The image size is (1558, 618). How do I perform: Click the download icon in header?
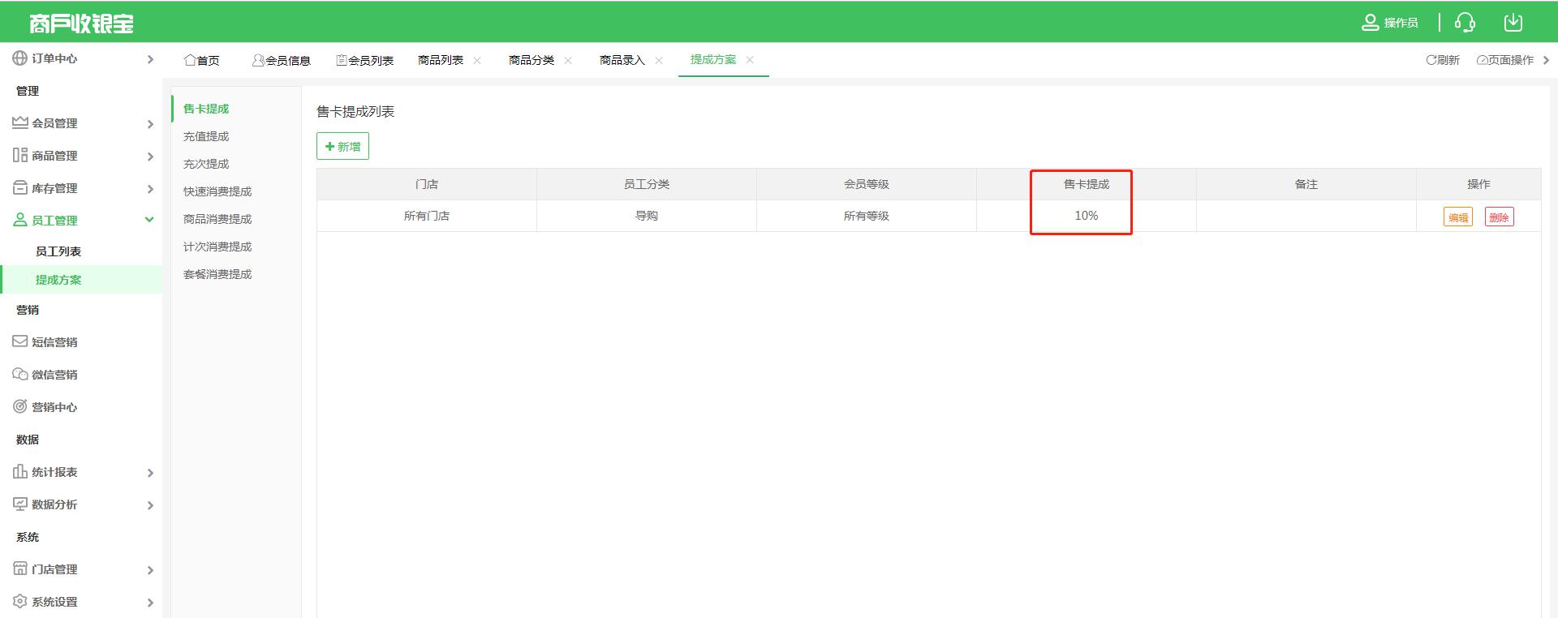tap(1513, 23)
